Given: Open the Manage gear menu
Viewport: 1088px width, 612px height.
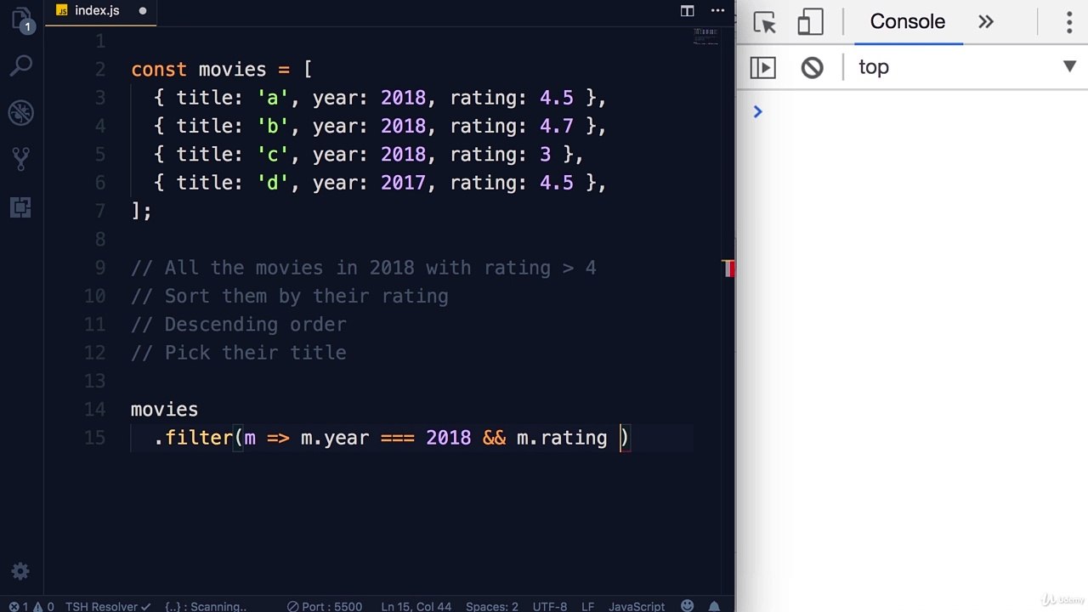Looking at the screenshot, I should click(21, 571).
